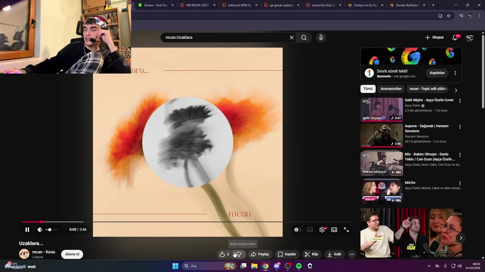Enter fullscreen with the arrows icon
Image resolution: width=485 pixels, height=272 pixels.
[346, 230]
